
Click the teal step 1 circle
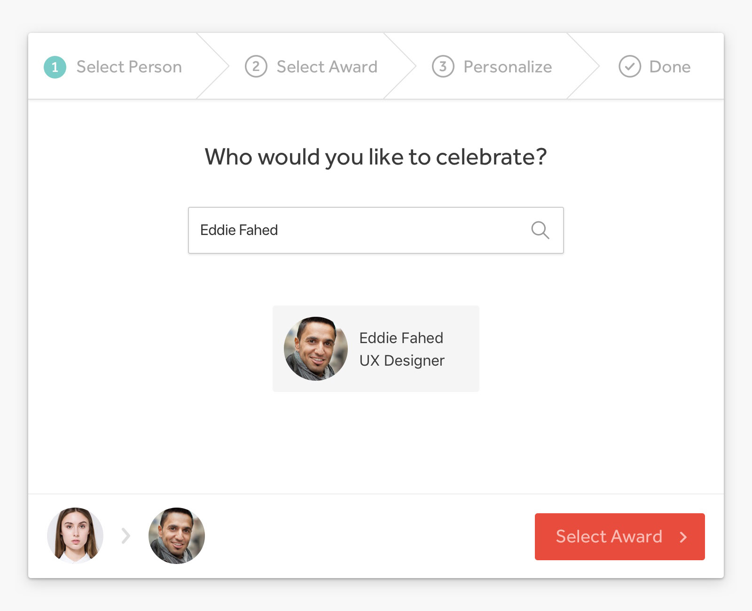(55, 67)
